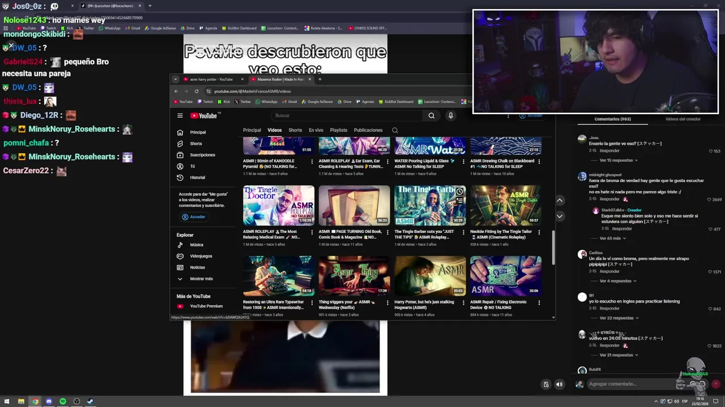725x407 pixels.
Task: Mute TikTok video sound
Action: click(x=559, y=384)
